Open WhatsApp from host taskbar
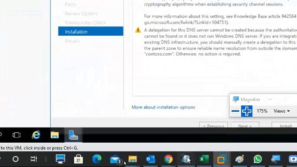 point(258,159)
